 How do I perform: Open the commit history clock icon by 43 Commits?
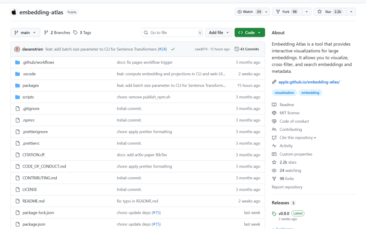[x=237, y=49]
